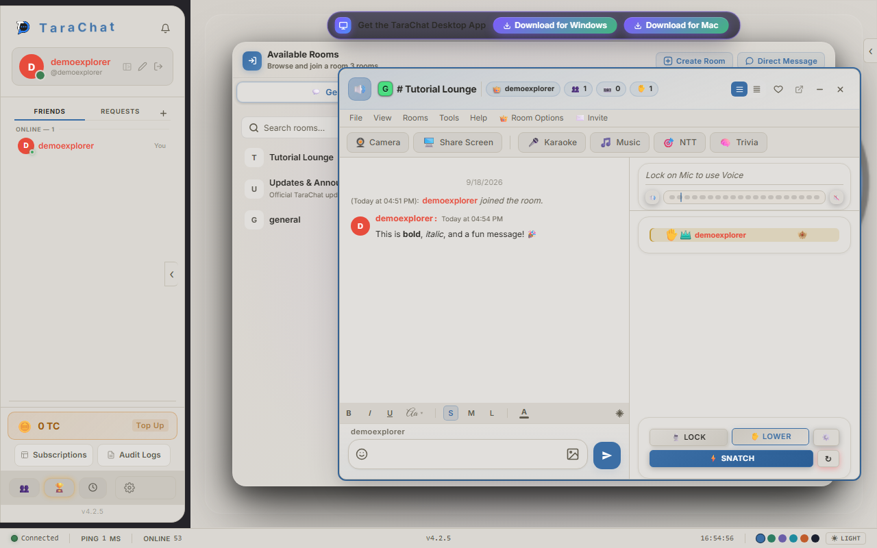Switch to the Friends tab

click(x=49, y=112)
